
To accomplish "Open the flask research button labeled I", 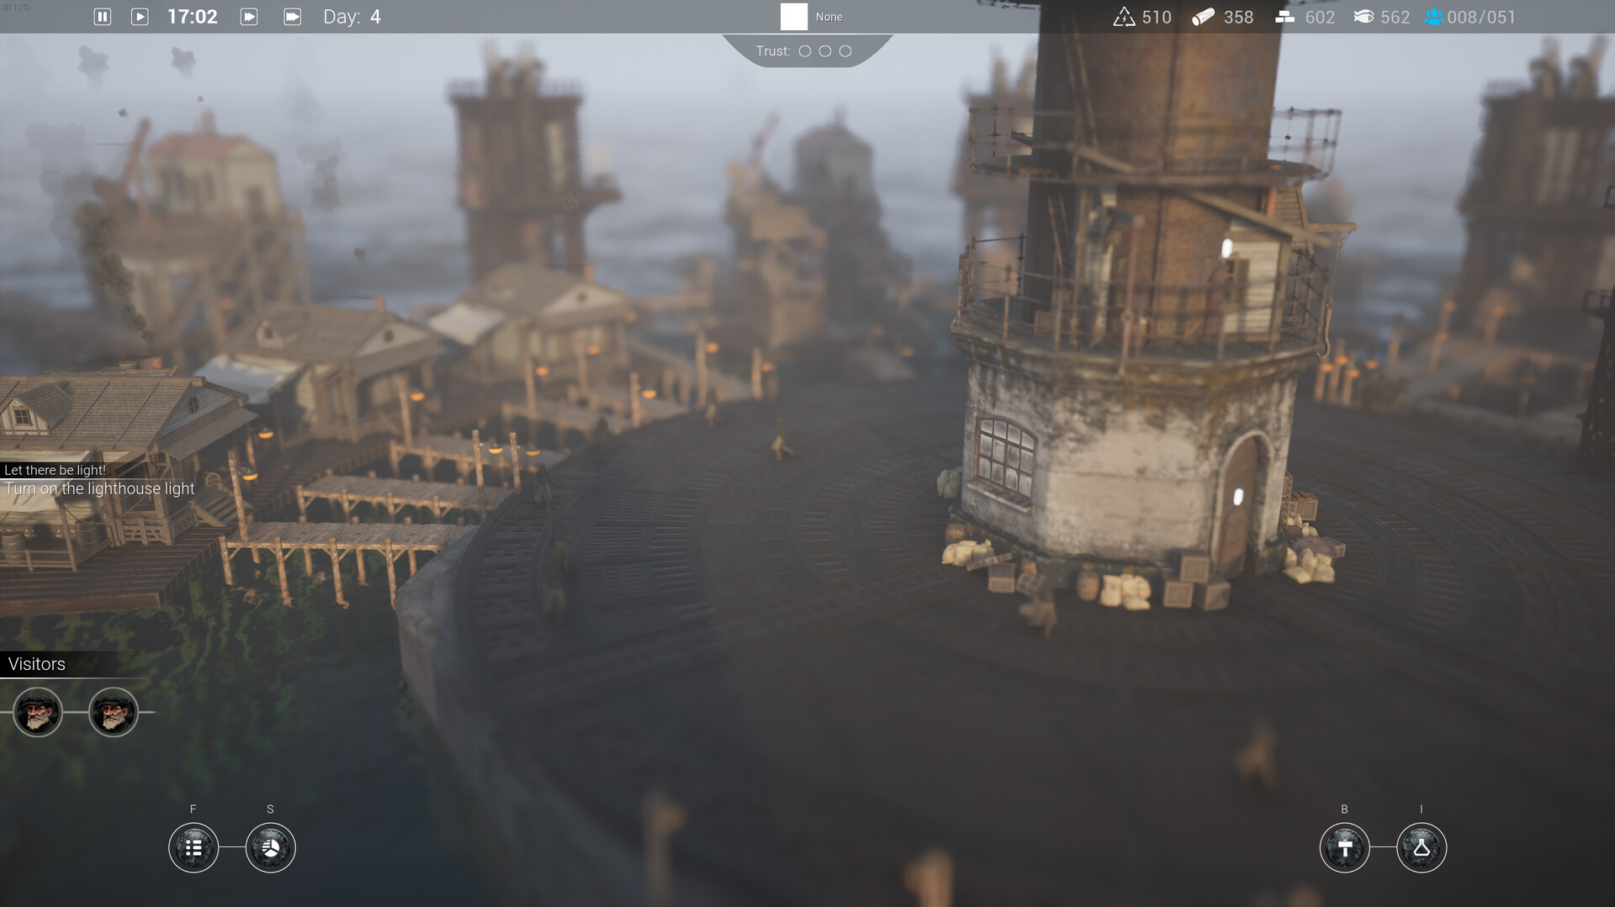I will [1421, 847].
